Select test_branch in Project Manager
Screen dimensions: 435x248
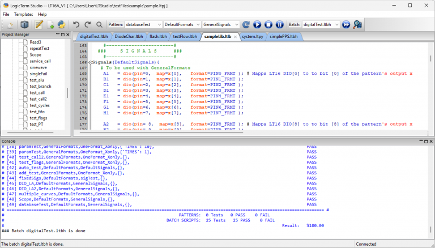tap(40, 86)
